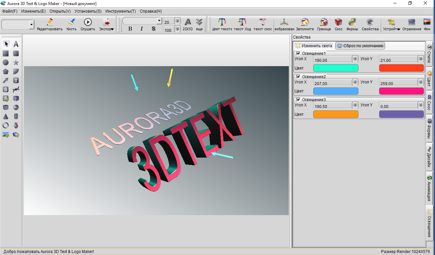Open the Экспорт dropdown arrow
This screenshot has height=255, width=435.
pos(112,29)
